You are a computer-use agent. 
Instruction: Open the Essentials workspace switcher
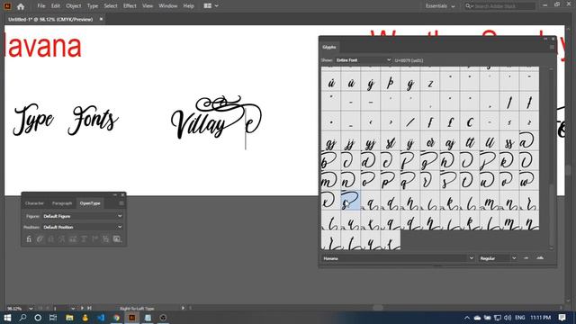coord(440,6)
